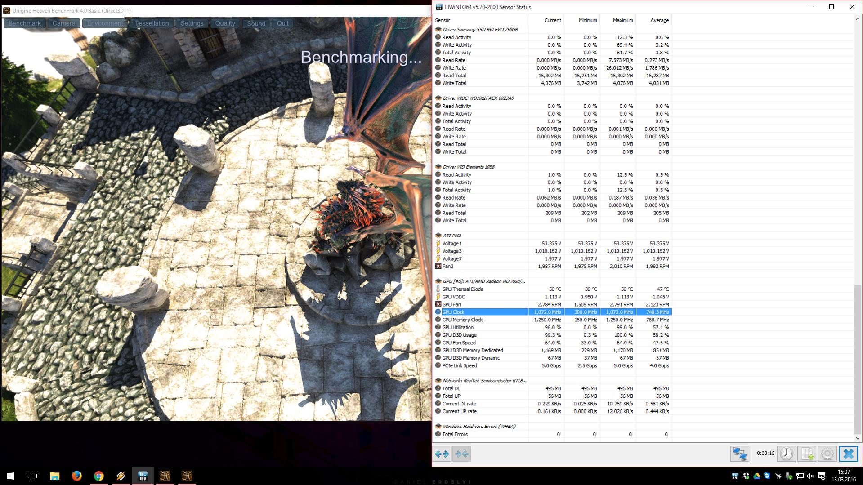Select Total Errors row
Viewport: 863px width, 485px height.
point(553,434)
